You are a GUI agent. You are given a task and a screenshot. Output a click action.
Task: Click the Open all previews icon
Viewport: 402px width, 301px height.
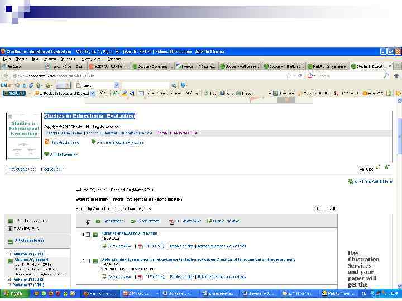coord(209,221)
